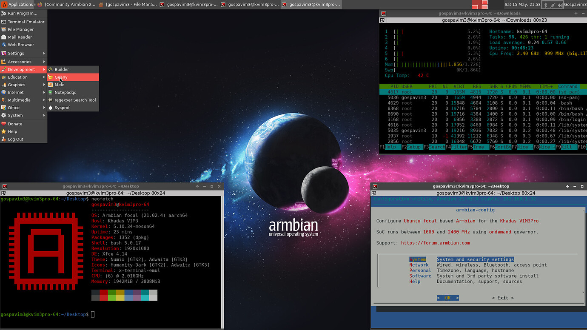The image size is (587, 330).
Task: Click F2 Setup in the htop function bar
Action: click(x=412, y=147)
